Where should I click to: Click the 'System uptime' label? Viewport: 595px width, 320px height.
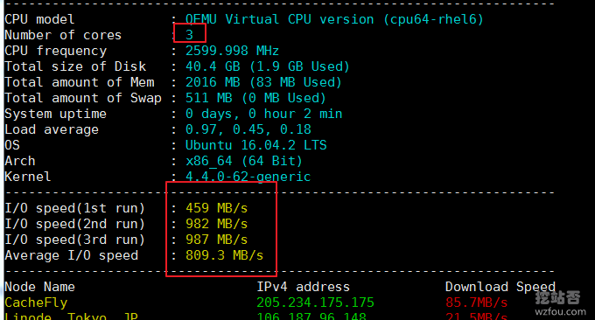55,114
